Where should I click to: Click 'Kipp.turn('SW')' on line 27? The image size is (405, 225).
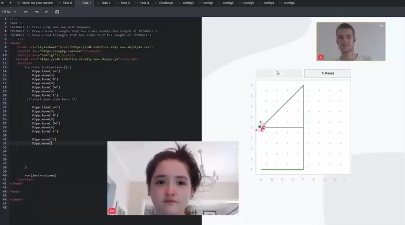(x=46, y=124)
